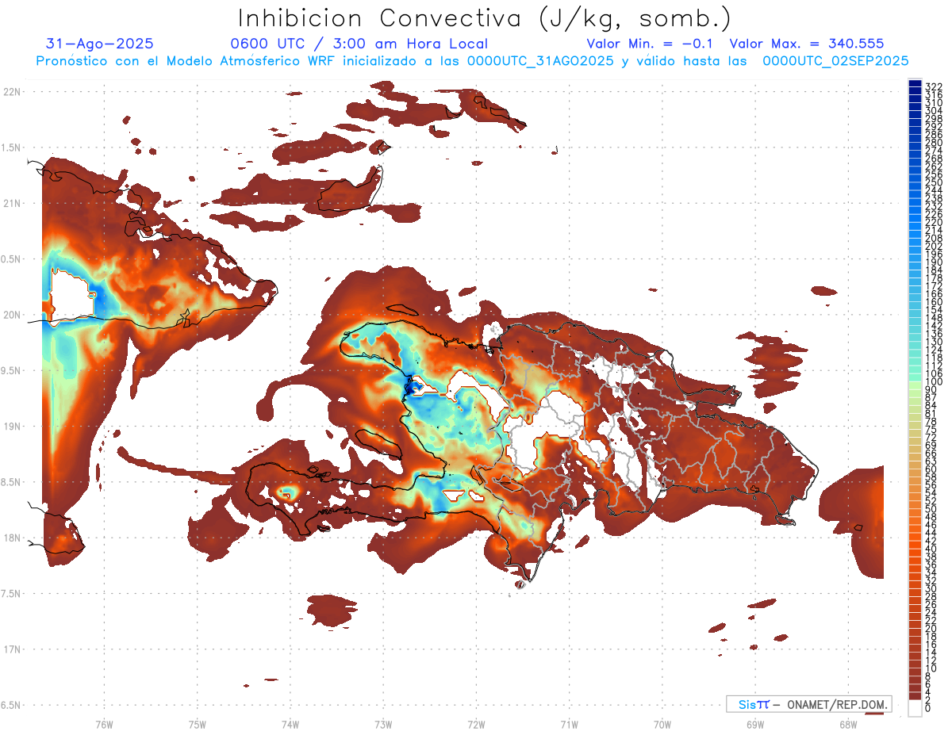Click "0600 UTC / 3:00 am Hora Local"
The image size is (952, 735).
tap(359, 44)
